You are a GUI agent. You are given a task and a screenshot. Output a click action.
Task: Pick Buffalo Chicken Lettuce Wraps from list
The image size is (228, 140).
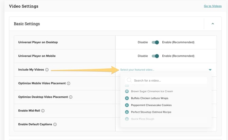pos(149,98)
